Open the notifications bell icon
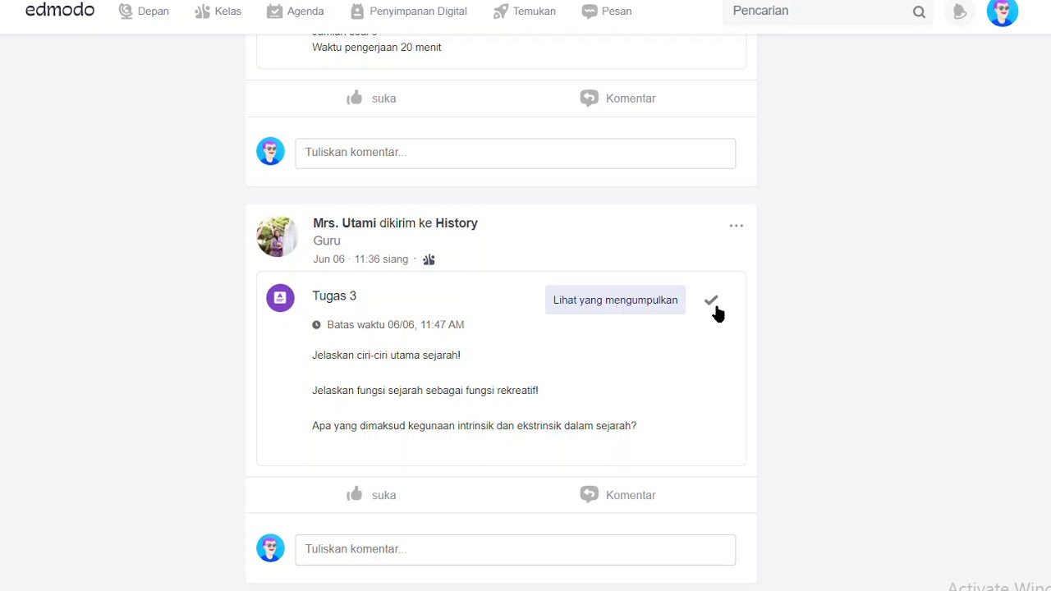This screenshot has height=591, width=1051. pyautogui.click(x=959, y=11)
